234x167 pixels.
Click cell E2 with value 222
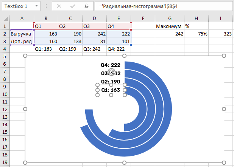(x=119, y=34)
